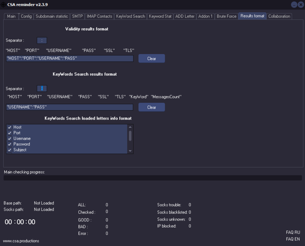
Task: Open the Addon 1 tab
Action: [x=205, y=16]
